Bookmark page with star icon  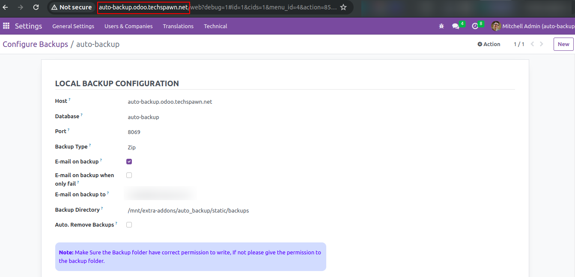click(343, 7)
